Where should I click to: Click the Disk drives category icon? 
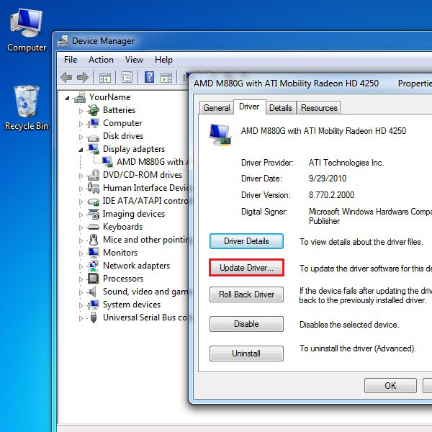(94, 138)
